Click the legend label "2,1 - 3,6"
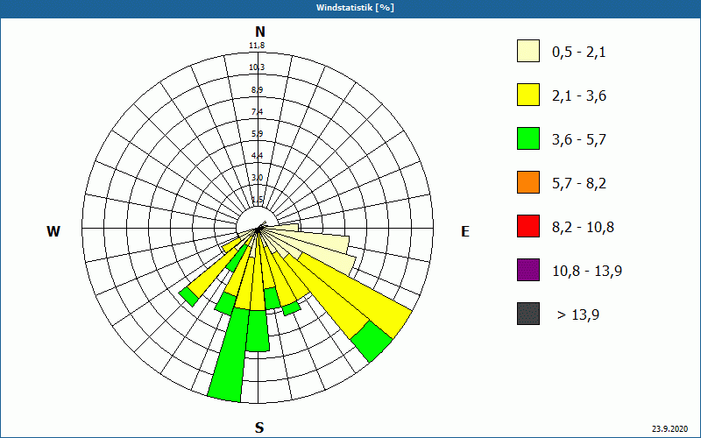The height and width of the screenshot is (438, 701). (x=579, y=96)
